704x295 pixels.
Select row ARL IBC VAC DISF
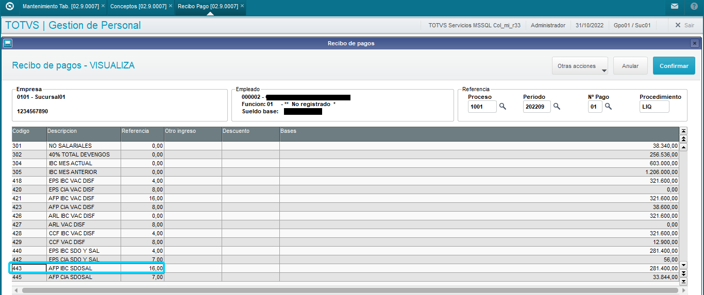[345, 216]
